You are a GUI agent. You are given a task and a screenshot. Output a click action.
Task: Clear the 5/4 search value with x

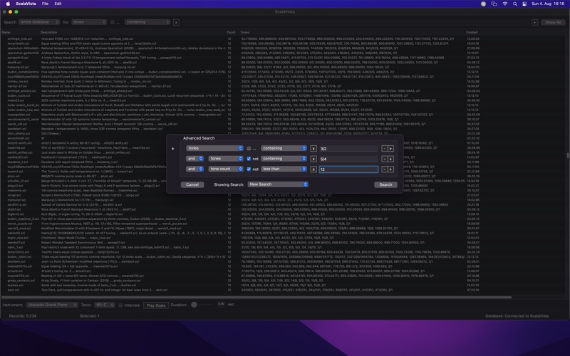(313, 159)
